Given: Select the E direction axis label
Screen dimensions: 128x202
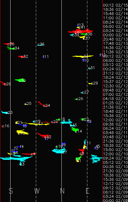Looking at the screenshot, I should tap(88, 191).
